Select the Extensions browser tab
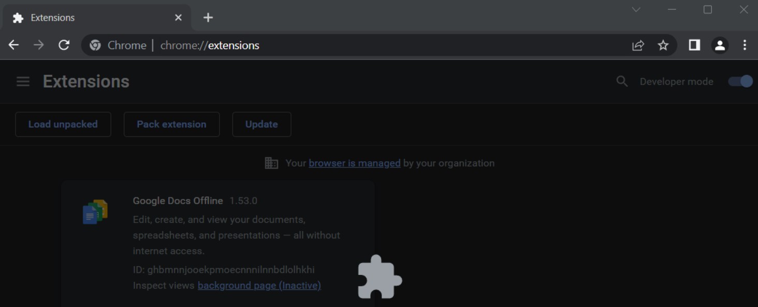 (x=97, y=18)
